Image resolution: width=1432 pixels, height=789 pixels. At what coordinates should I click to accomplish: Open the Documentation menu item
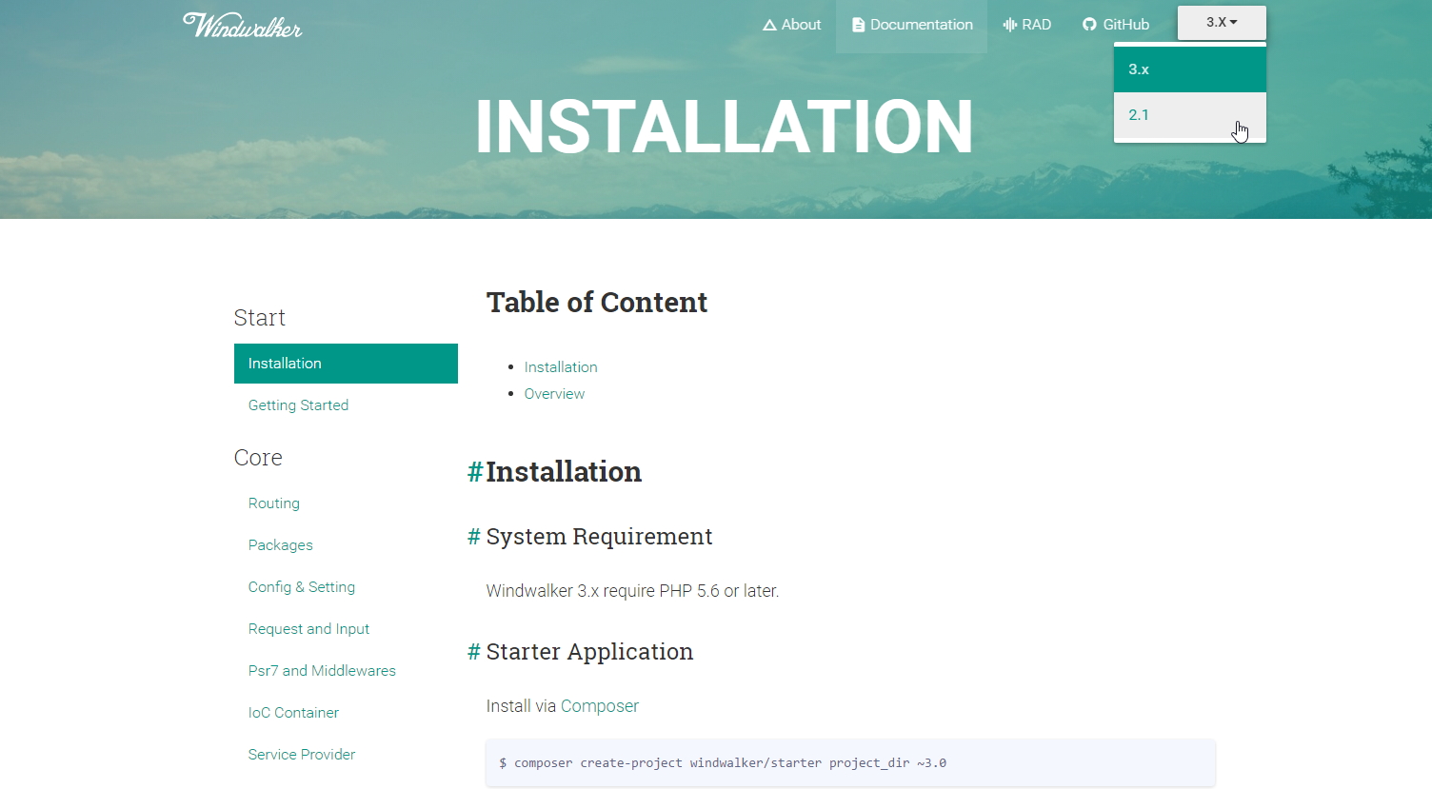pyautogui.click(x=911, y=25)
